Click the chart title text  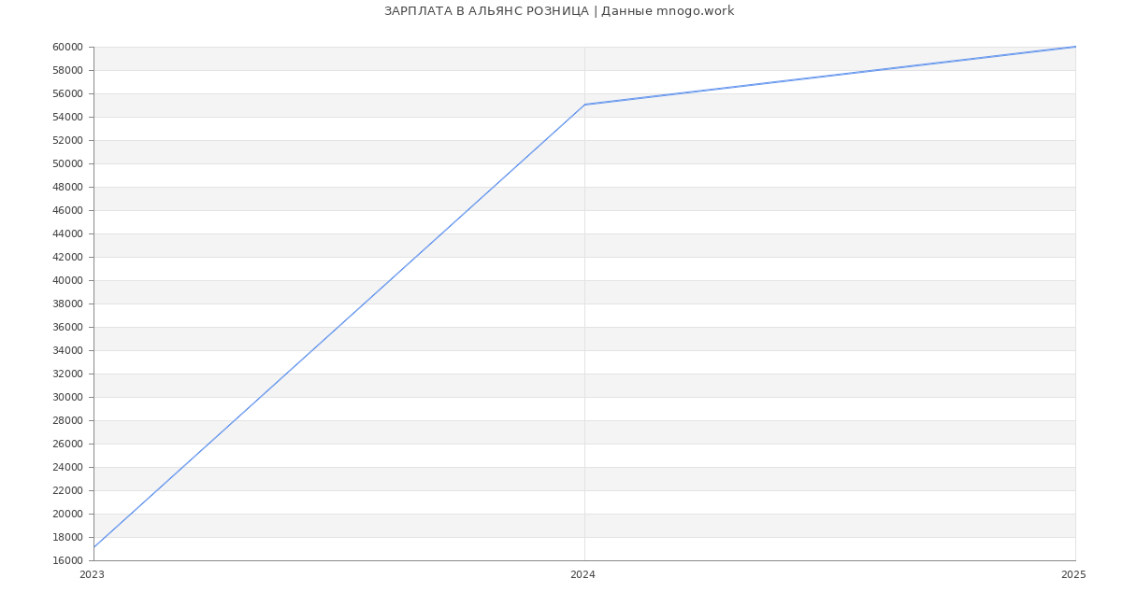(559, 11)
